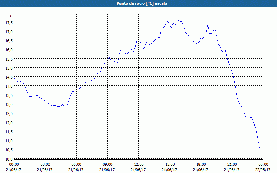Click the 16,5 y-axis label
This screenshot has height=173, width=277.
pyautogui.click(x=9, y=41)
